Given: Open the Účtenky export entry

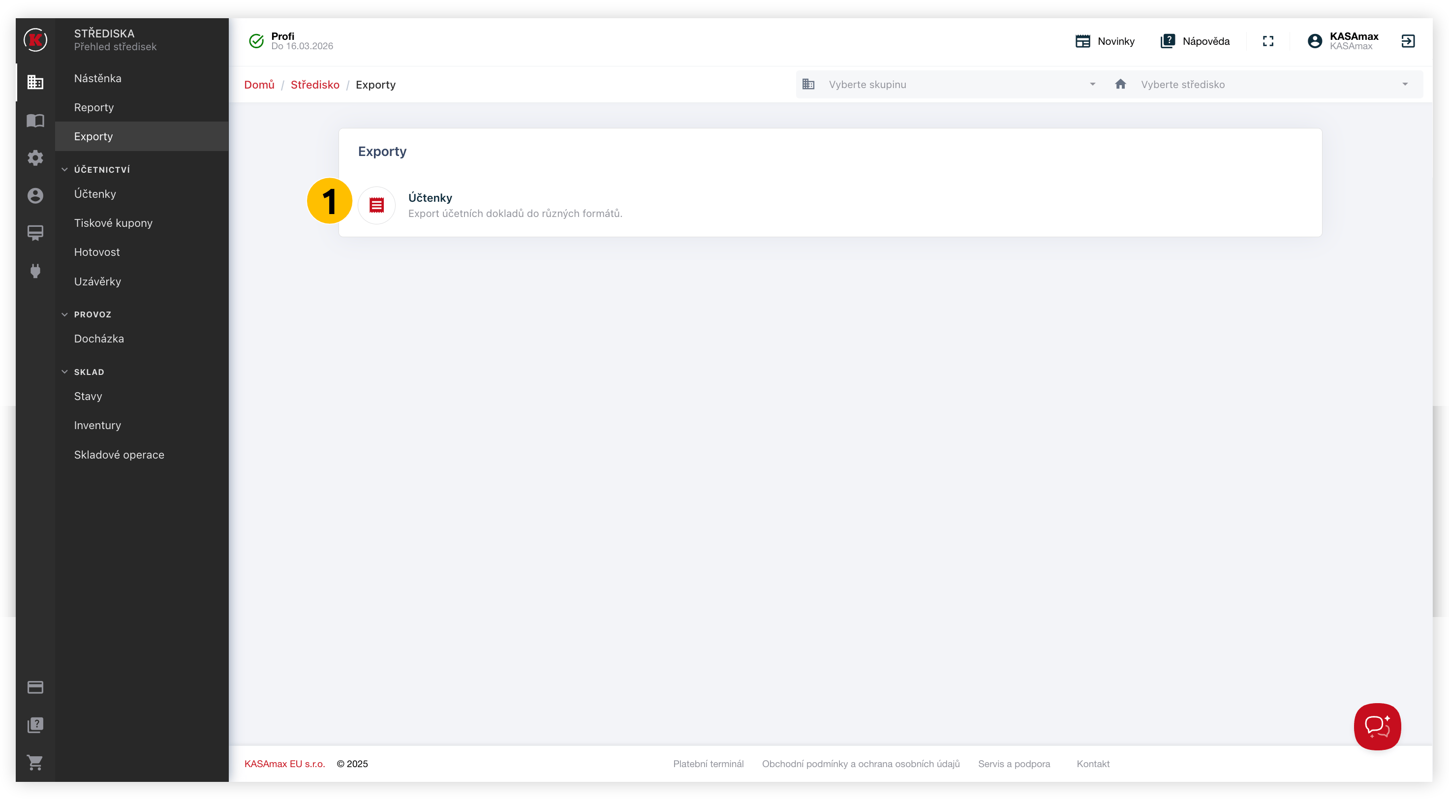Looking at the screenshot, I should pos(830,205).
